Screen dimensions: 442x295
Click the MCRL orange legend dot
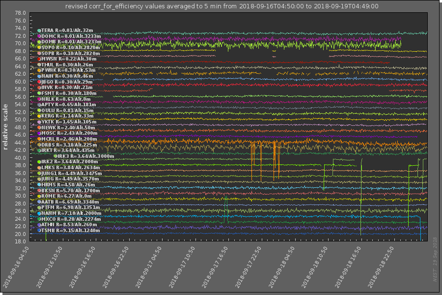[39, 139]
